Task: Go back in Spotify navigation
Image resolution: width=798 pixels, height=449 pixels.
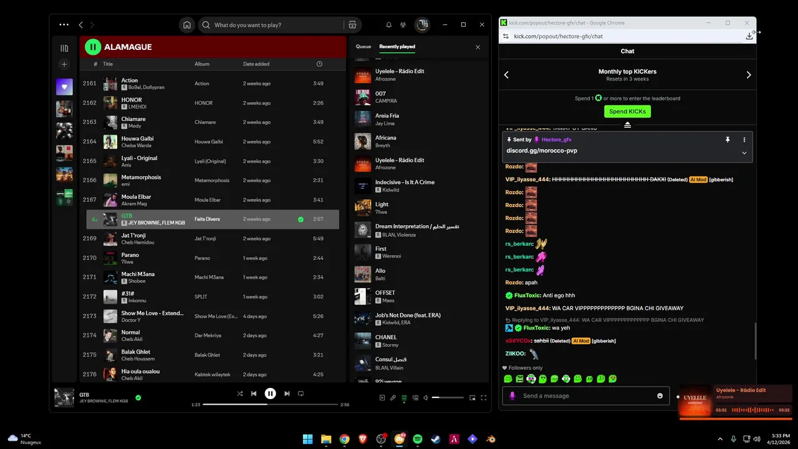Action: pyautogui.click(x=80, y=25)
